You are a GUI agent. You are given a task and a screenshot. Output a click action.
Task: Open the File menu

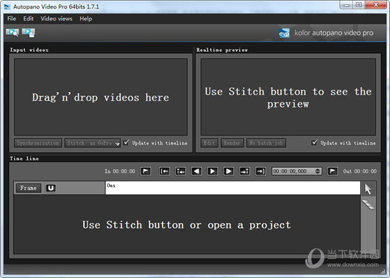point(12,19)
